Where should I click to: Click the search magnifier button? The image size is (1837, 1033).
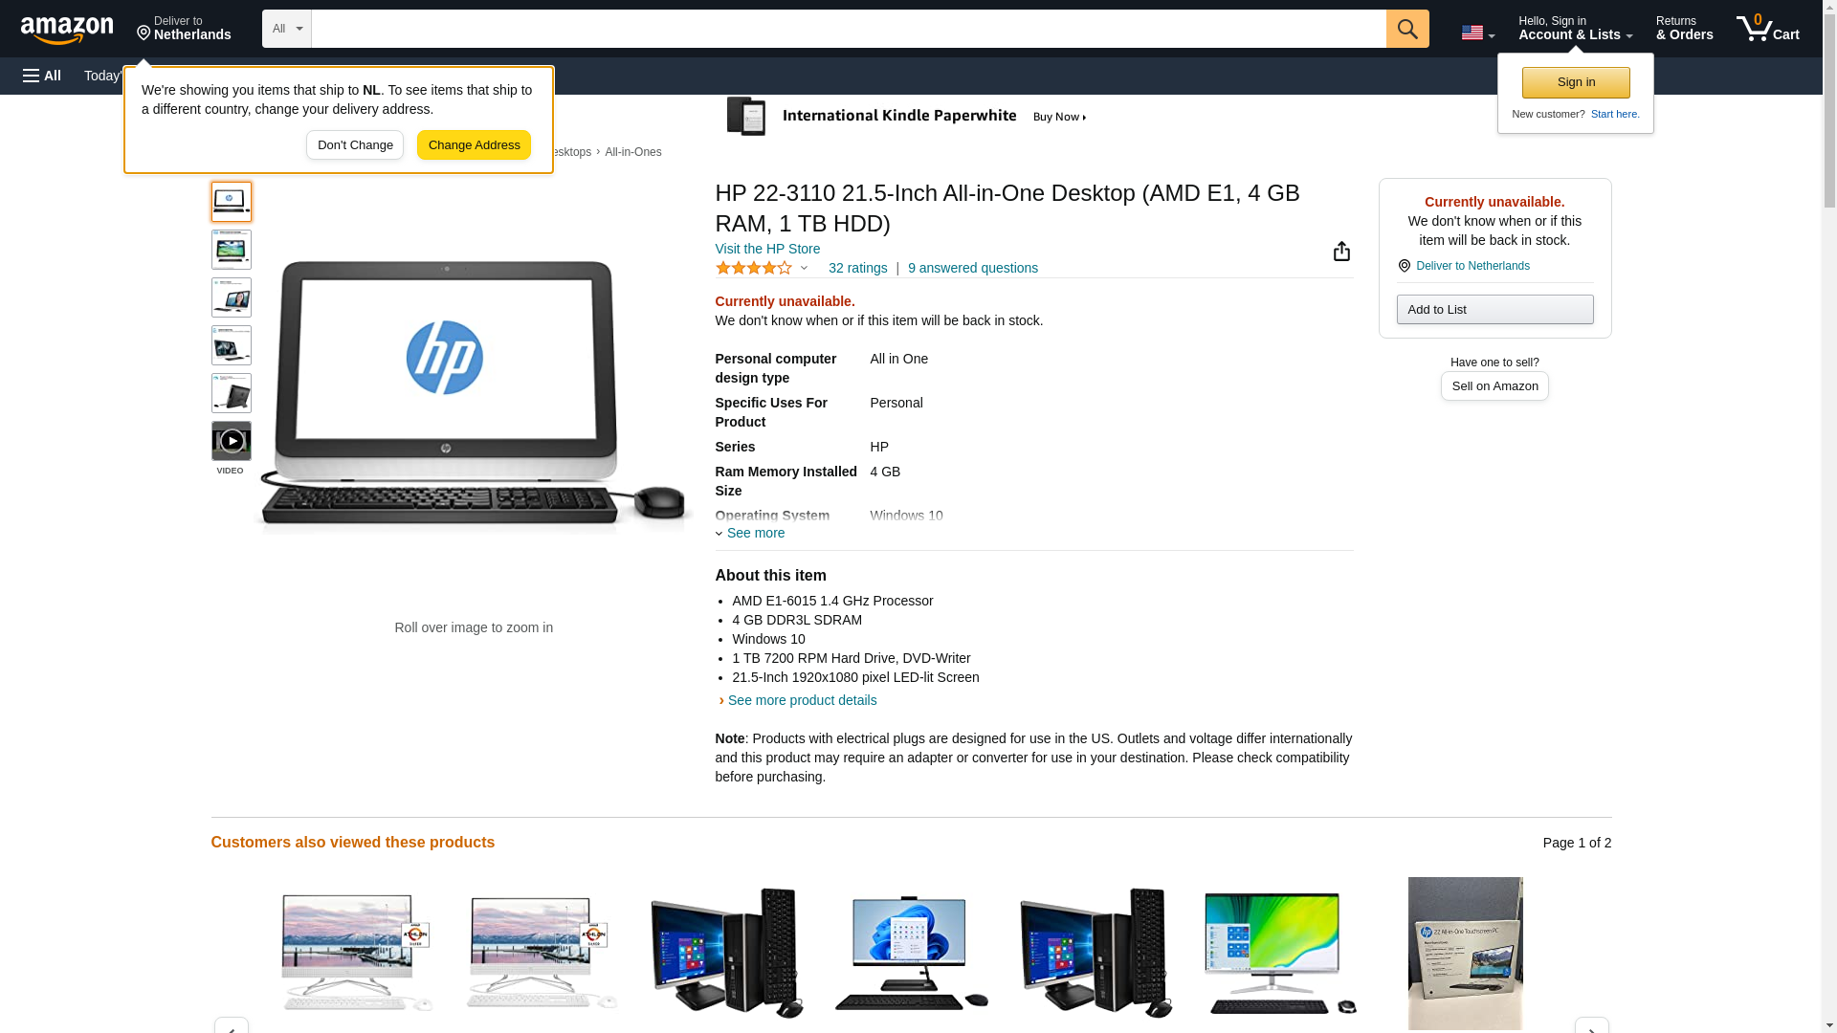1406,29
